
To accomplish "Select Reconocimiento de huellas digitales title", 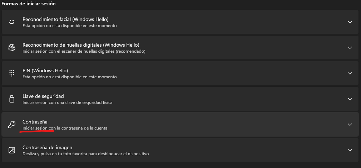I will (x=81, y=45).
